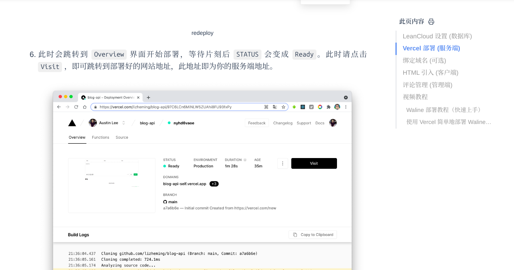Expand the +3 domains badge
Image resolution: width=514 pixels, height=270 pixels.
coord(214,184)
